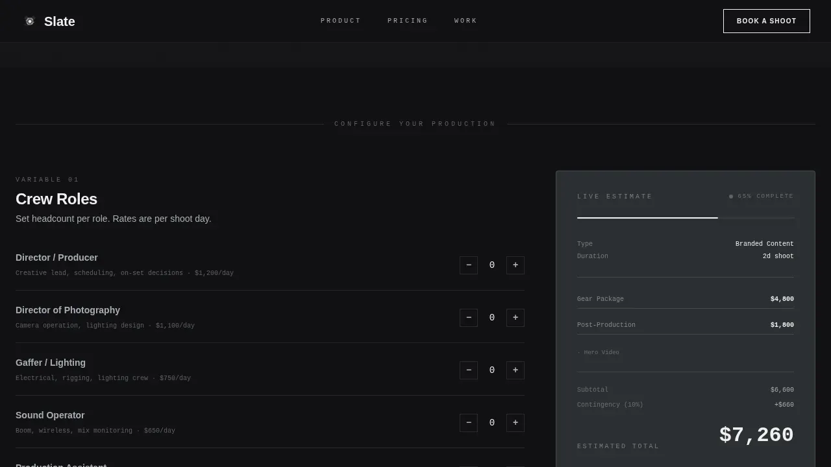The width and height of the screenshot is (831, 467).
Task: Increase Director of Photography headcount
Action: [515, 318]
